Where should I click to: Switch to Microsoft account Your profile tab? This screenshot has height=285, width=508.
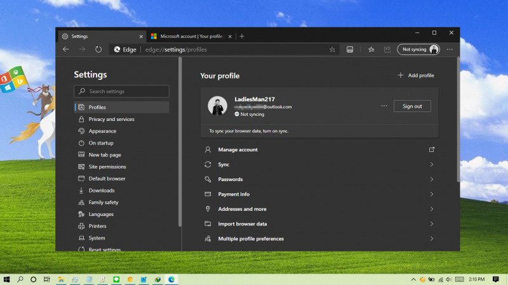pos(191,36)
